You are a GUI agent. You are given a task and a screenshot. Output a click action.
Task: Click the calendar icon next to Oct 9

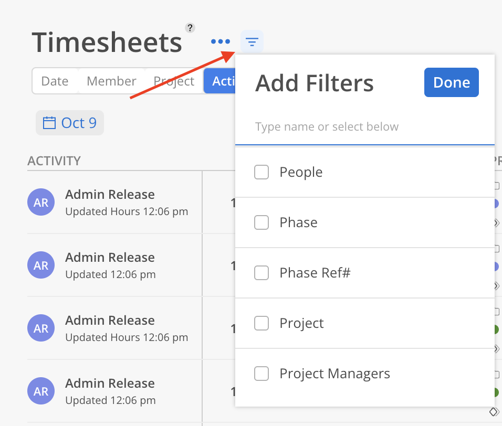tap(49, 123)
